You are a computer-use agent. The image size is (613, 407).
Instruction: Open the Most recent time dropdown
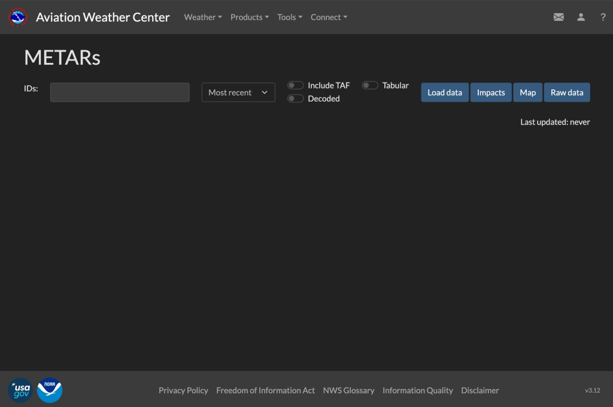pos(238,93)
